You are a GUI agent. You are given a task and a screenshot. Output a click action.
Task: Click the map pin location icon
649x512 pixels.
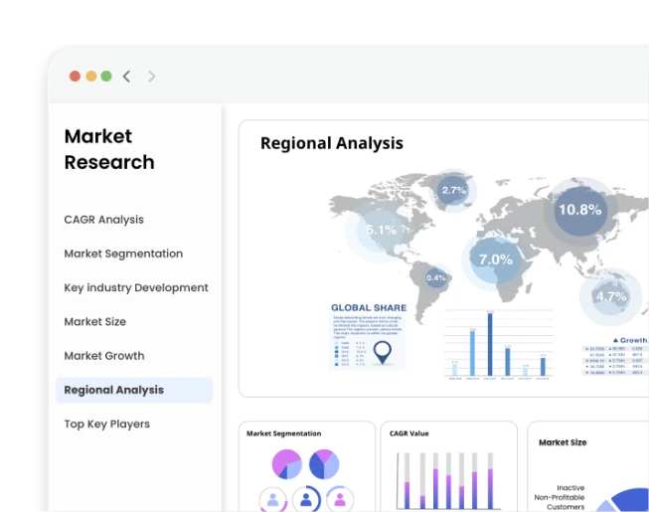click(383, 353)
